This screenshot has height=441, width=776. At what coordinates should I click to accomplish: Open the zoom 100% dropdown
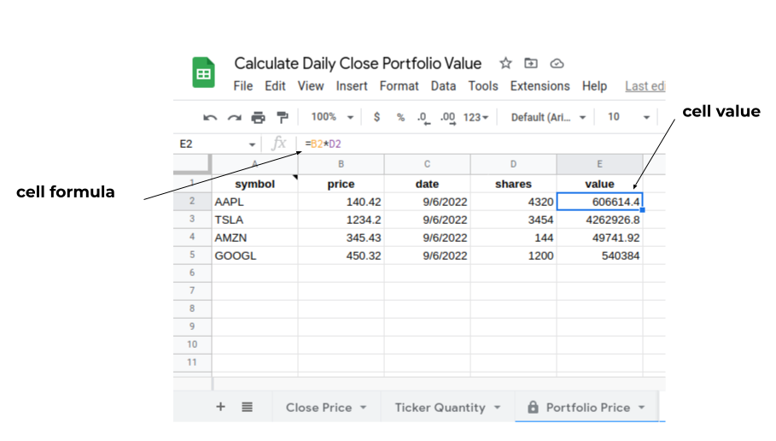[x=331, y=117]
